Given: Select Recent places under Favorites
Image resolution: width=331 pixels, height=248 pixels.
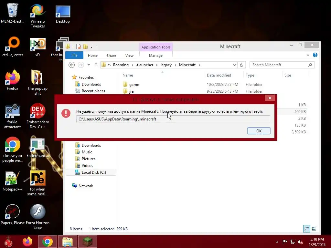Looking at the screenshot, I should pyautogui.click(x=90, y=91).
